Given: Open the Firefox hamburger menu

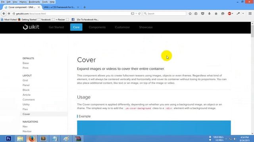Looking at the screenshot, I should (250, 14).
